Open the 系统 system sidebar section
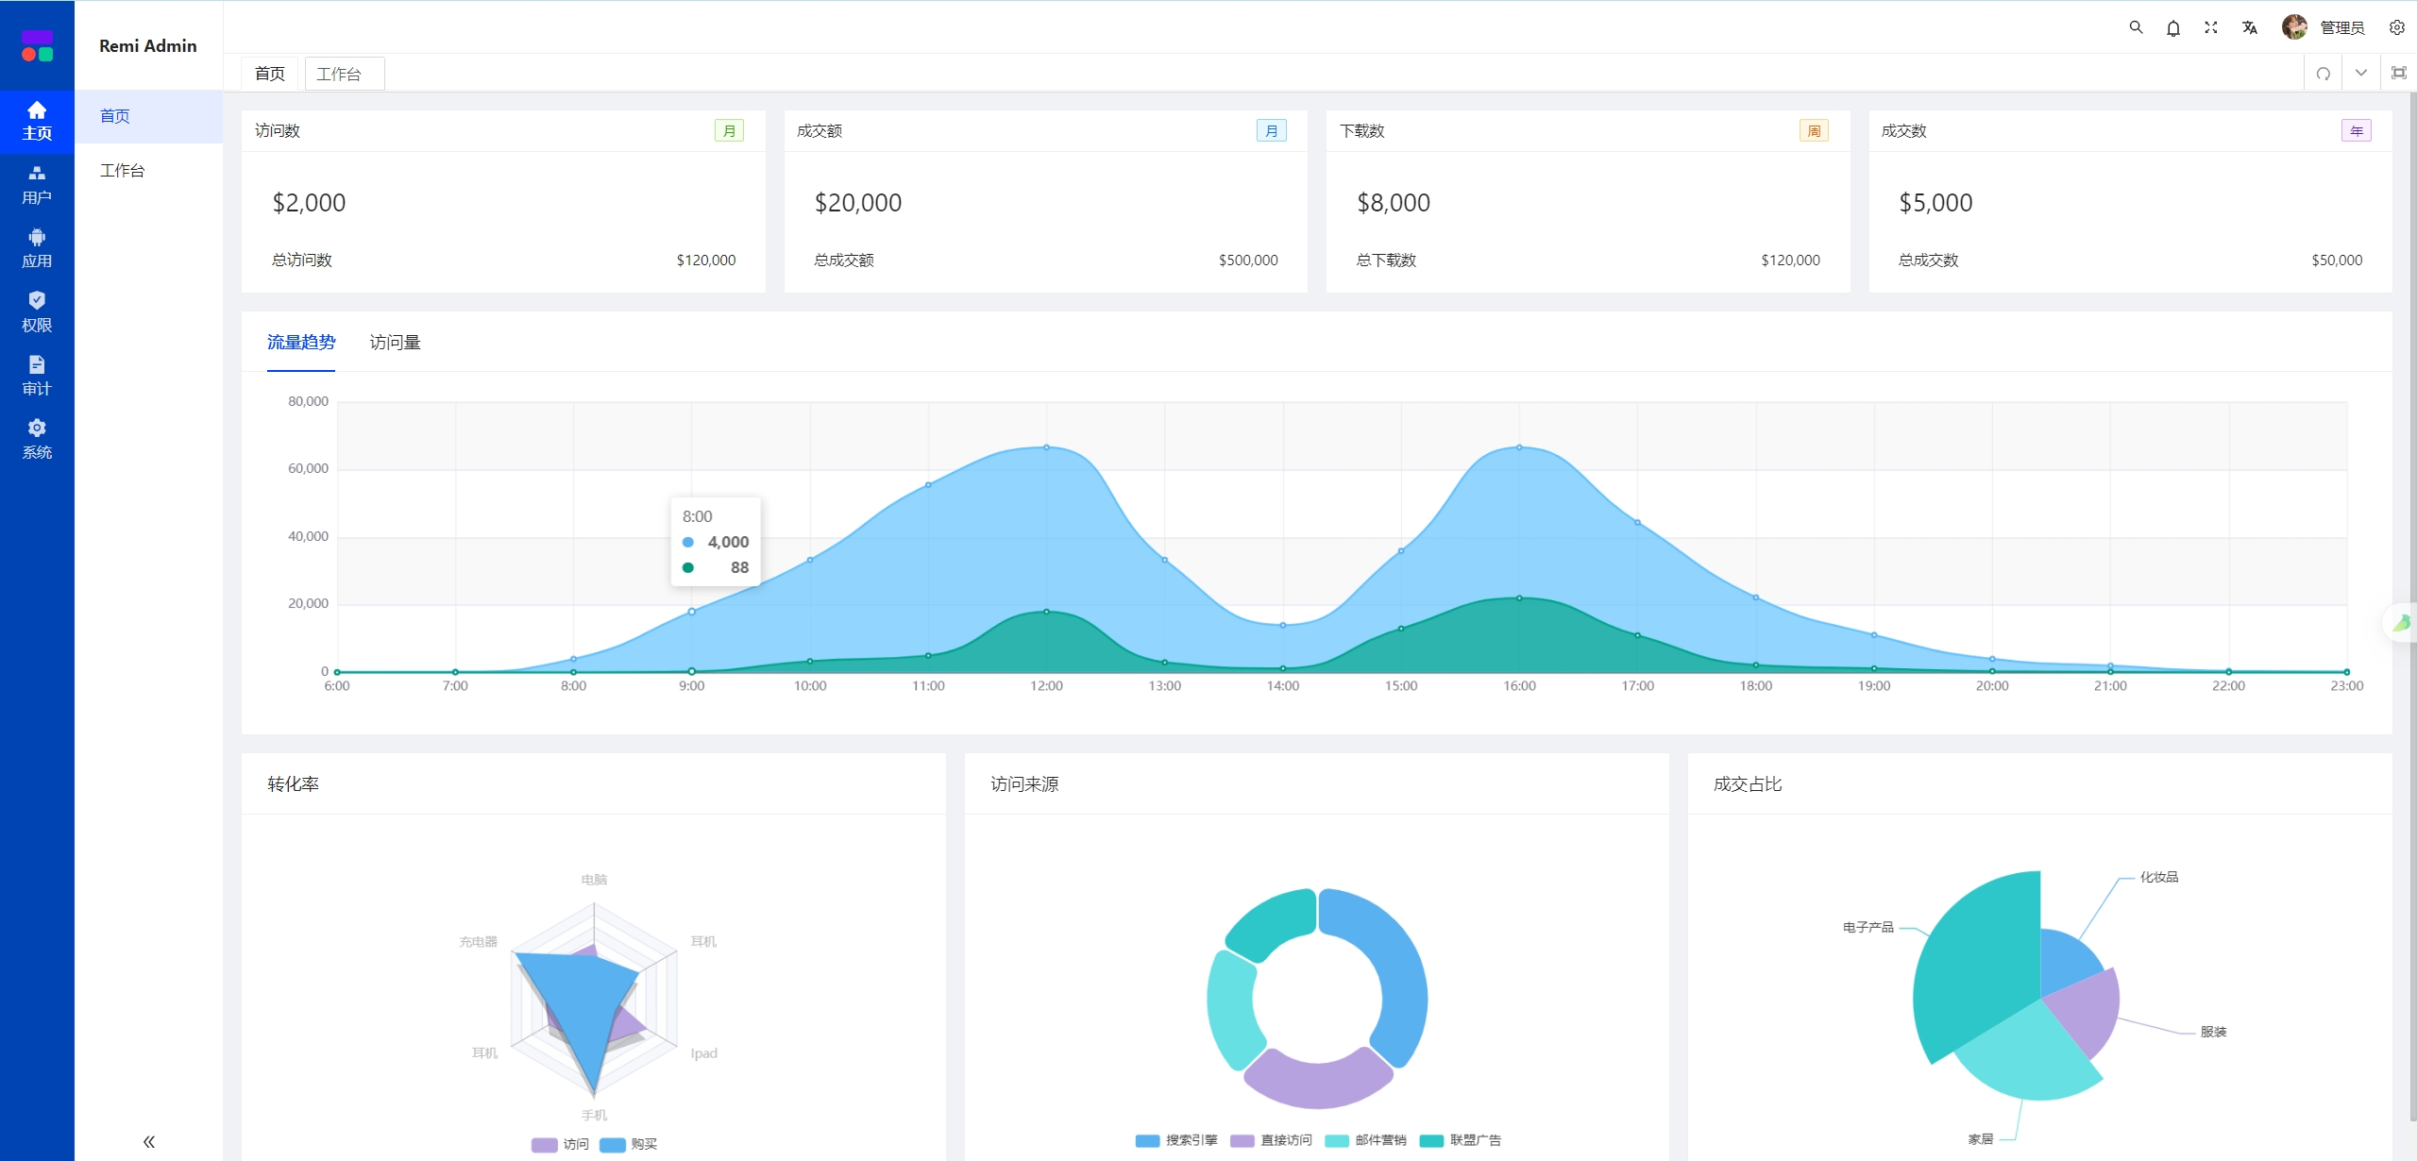The image size is (2417, 1161). tap(37, 440)
